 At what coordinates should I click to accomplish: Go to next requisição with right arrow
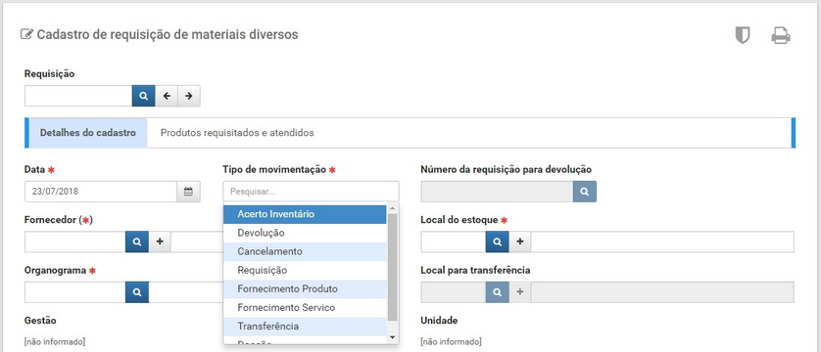189,96
